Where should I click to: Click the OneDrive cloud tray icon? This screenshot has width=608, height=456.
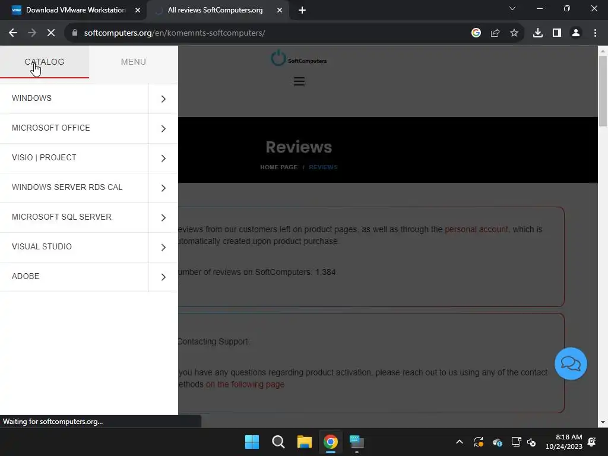tap(498, 442)
